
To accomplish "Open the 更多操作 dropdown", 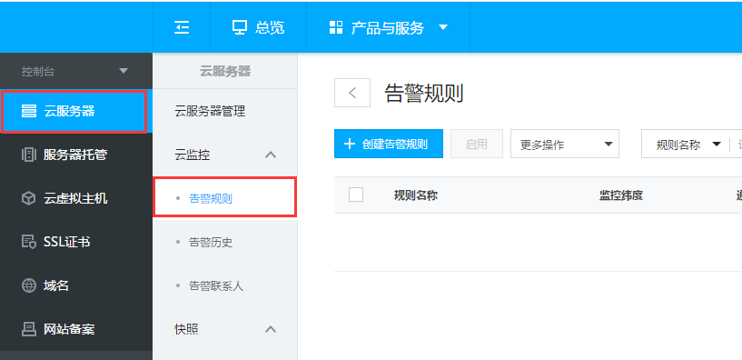I will coord(565,144).
